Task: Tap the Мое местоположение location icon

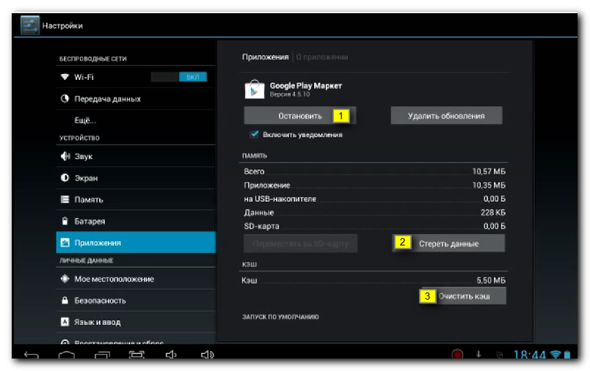Action: click(65, 279)
